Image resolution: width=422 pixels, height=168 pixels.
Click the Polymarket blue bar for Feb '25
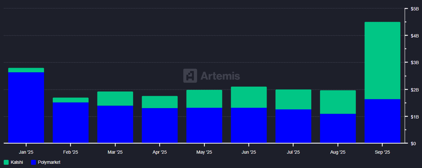click(71, 123)
